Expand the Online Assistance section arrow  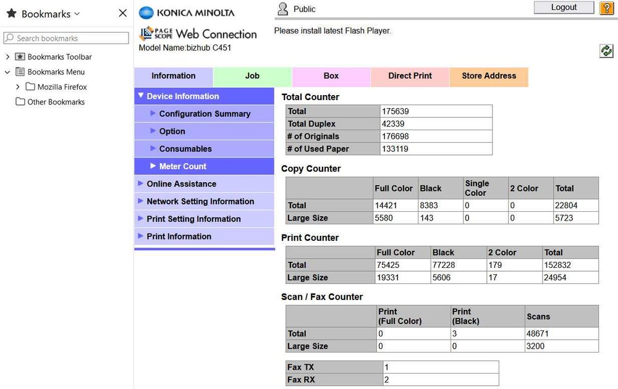[x=140, y=183]
